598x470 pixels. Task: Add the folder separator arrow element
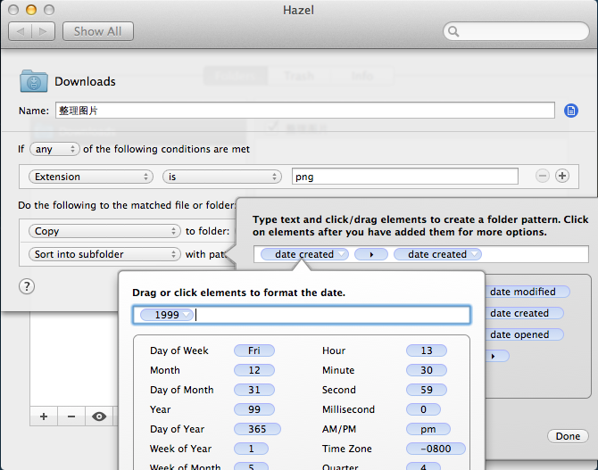497,356
